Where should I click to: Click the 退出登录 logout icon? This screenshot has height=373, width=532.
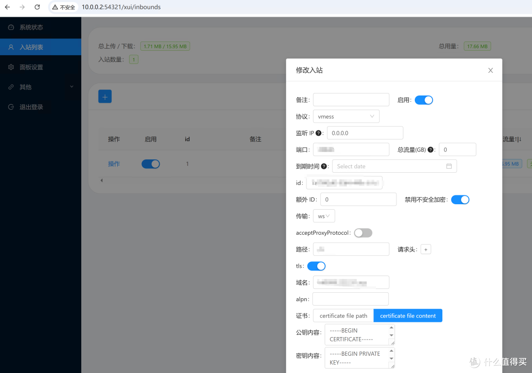(11, 107)
